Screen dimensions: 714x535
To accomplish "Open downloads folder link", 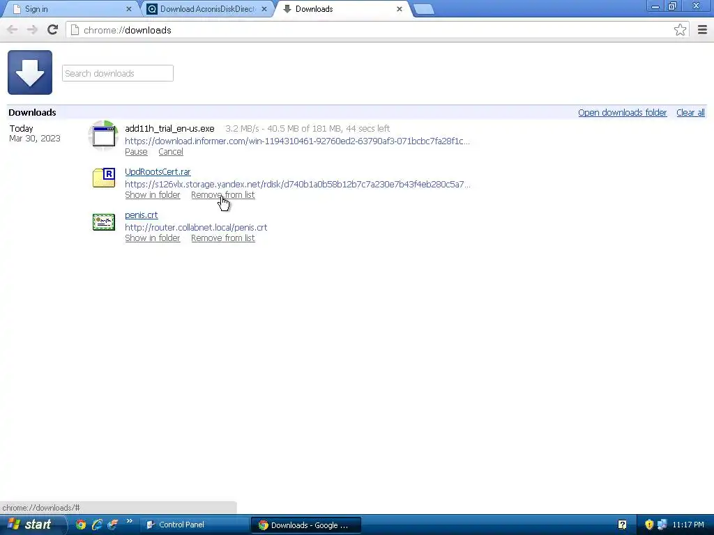I will click(622, 112).
